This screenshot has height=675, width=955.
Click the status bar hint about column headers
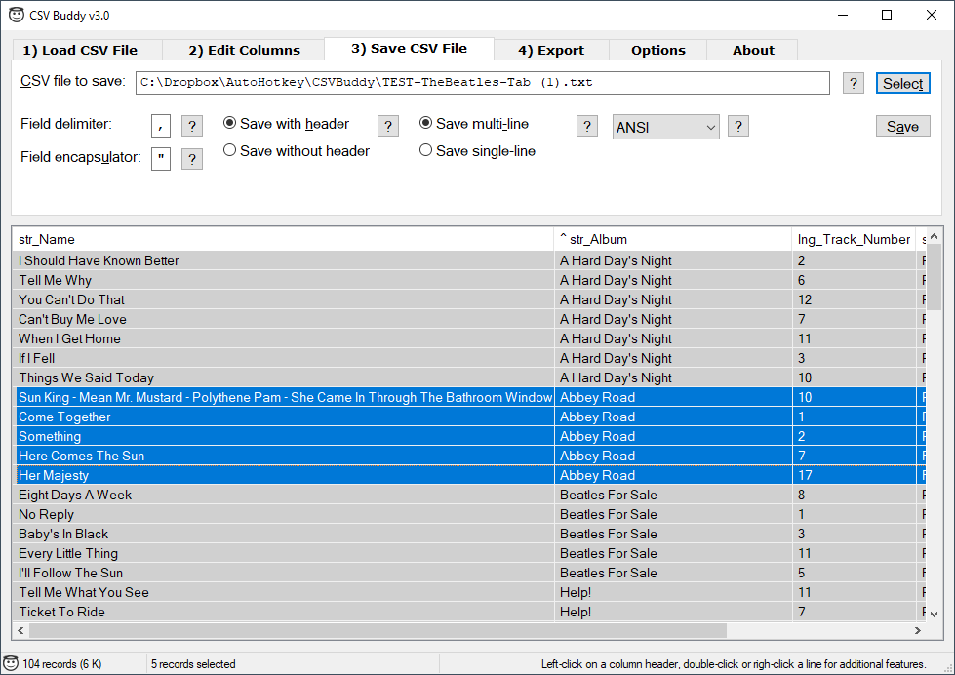pos(734,664)
